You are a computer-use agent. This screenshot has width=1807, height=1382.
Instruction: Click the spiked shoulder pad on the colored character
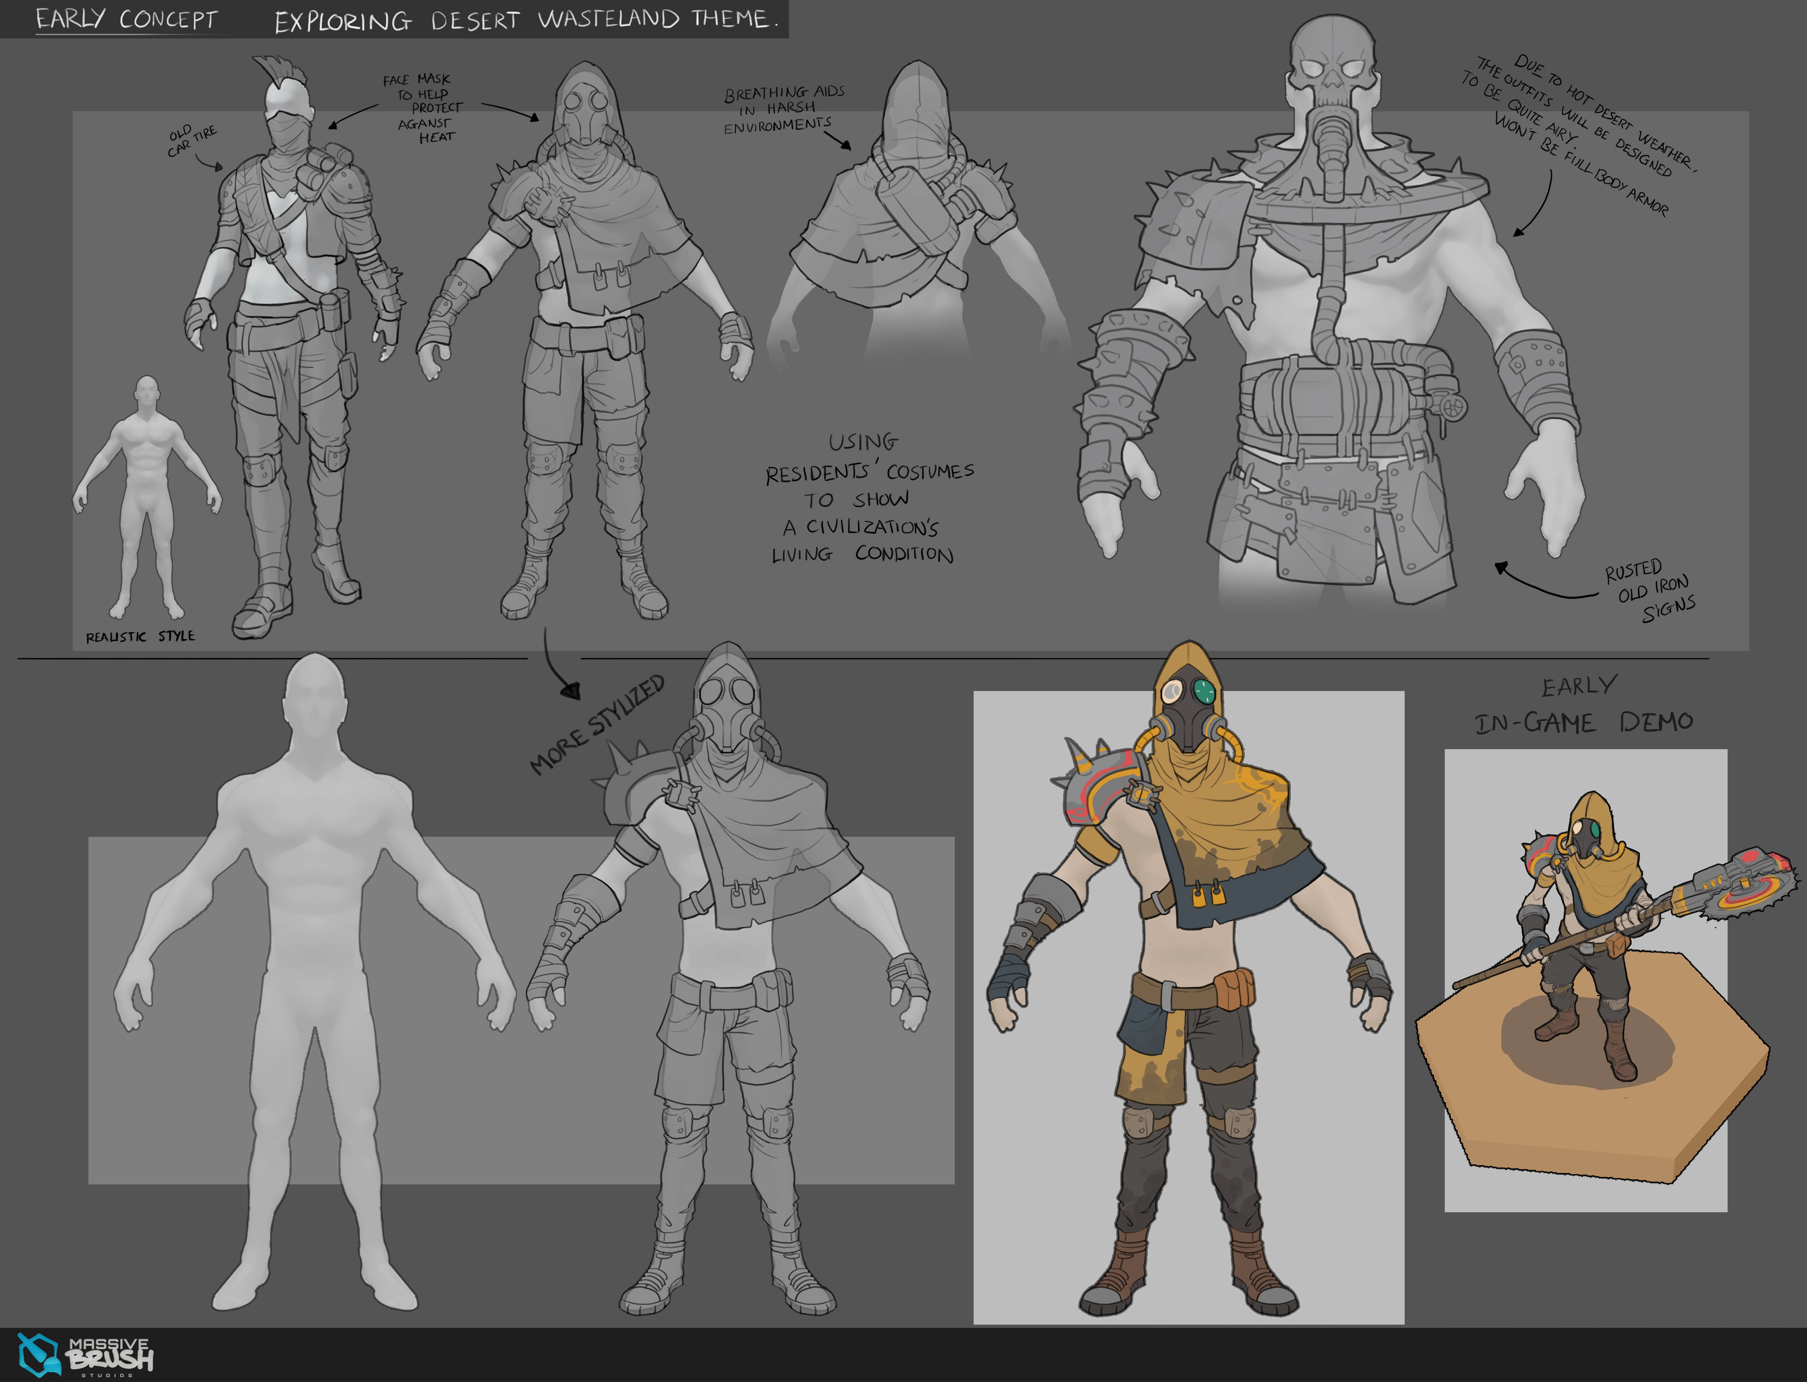coord(1099,785)
